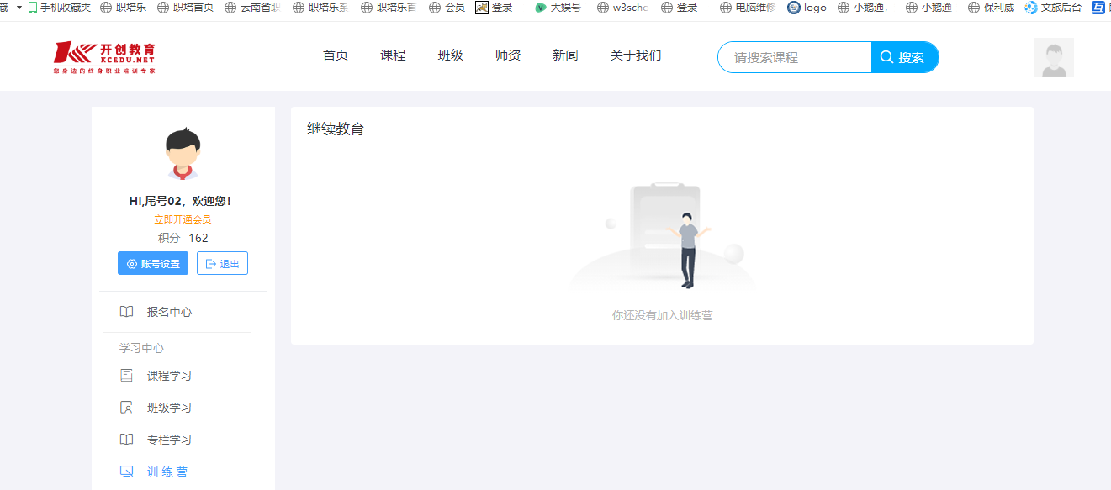Click the 开创教育 logo
The height and width of the screenshot is (490, 1111).
pyautogui.click(x=104, y=57)
